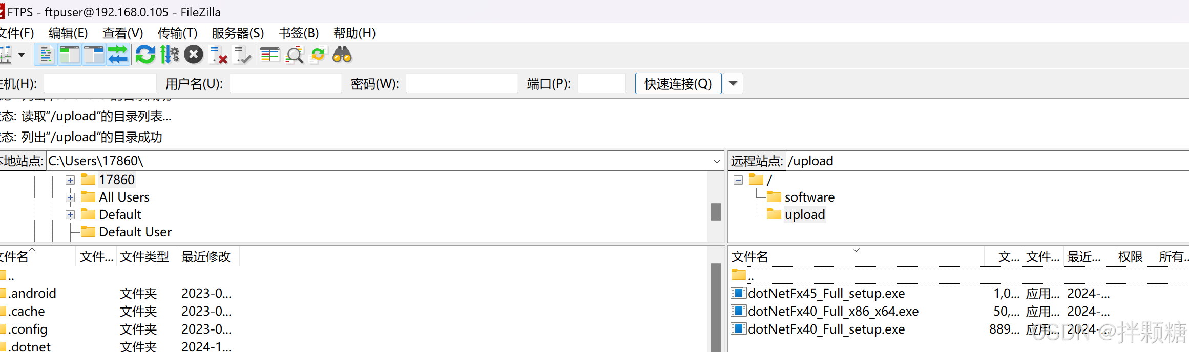Toggle directory comparison

click(x=295, y=55)
